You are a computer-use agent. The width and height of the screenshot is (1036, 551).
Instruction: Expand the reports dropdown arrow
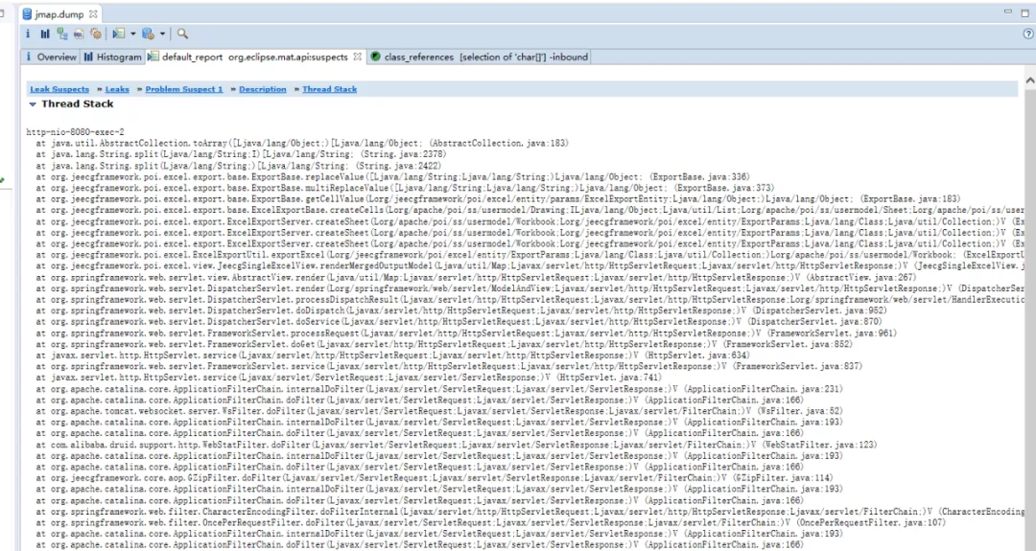(132, 34)
